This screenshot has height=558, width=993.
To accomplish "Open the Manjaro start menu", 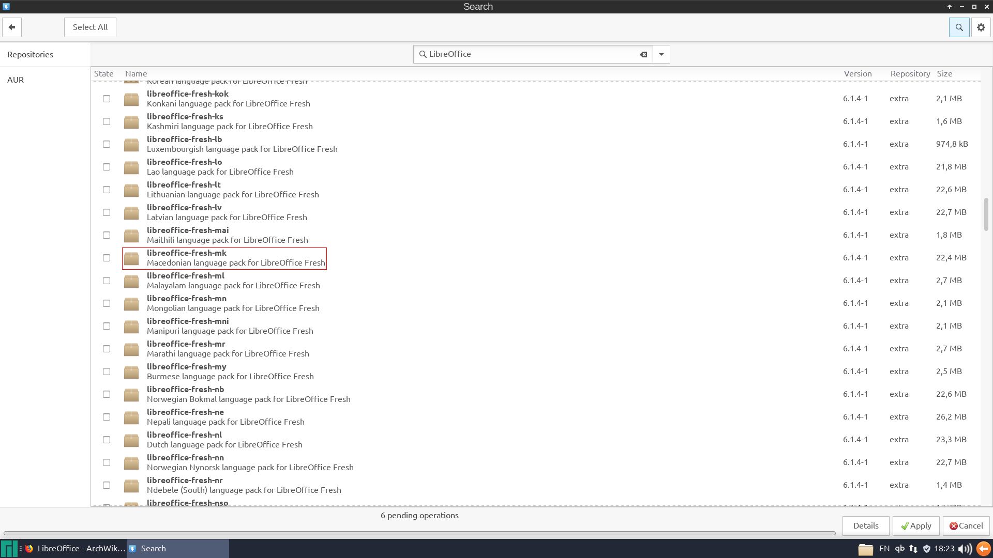I will pyautogui.click(x=9, y=549).
